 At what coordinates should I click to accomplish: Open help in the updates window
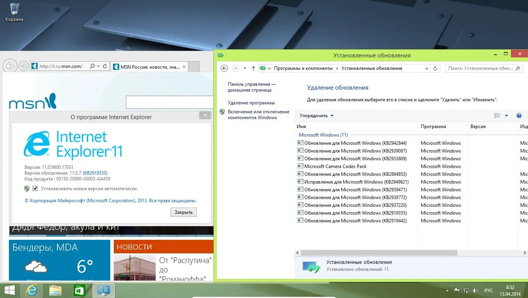pos(519,116)
